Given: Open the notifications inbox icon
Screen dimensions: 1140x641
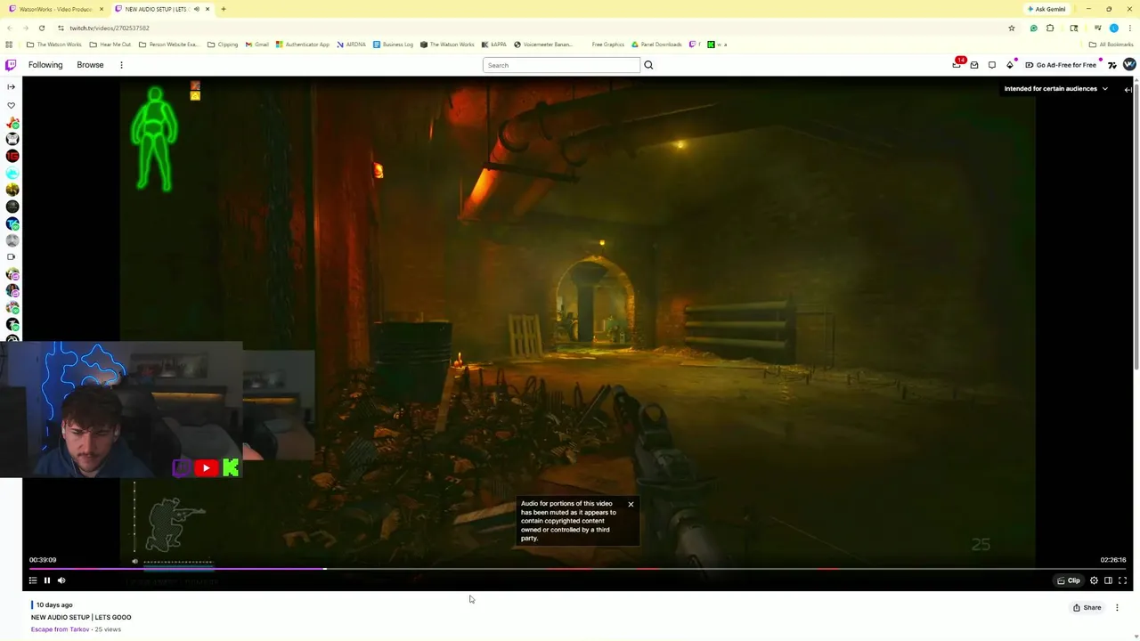Looking at the screenshot, I should (974, 65).
